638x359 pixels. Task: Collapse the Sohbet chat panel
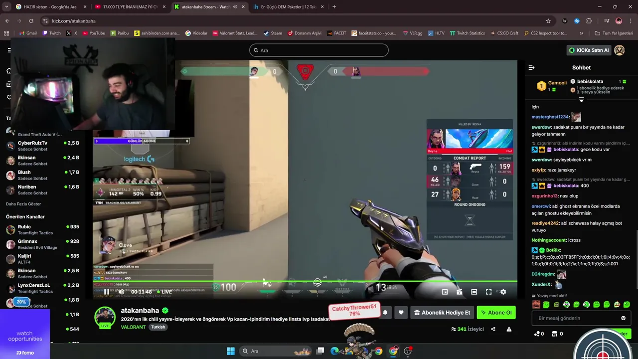point(531,67)
